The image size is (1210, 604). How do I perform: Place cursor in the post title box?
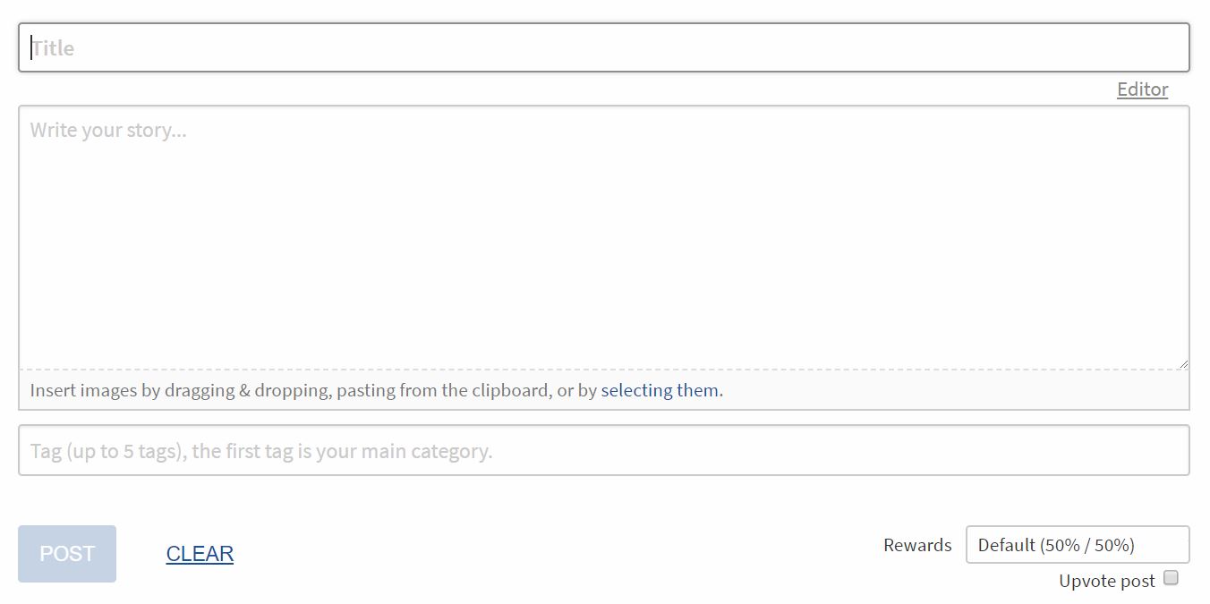tap(604, 47)
